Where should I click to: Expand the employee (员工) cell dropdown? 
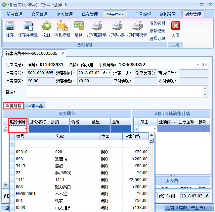(154, 129)
